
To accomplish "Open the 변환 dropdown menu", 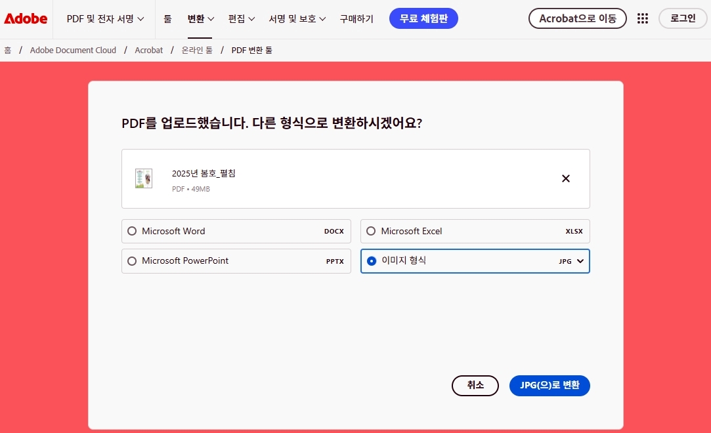I will pyautogui.click(x=200, y=18).
